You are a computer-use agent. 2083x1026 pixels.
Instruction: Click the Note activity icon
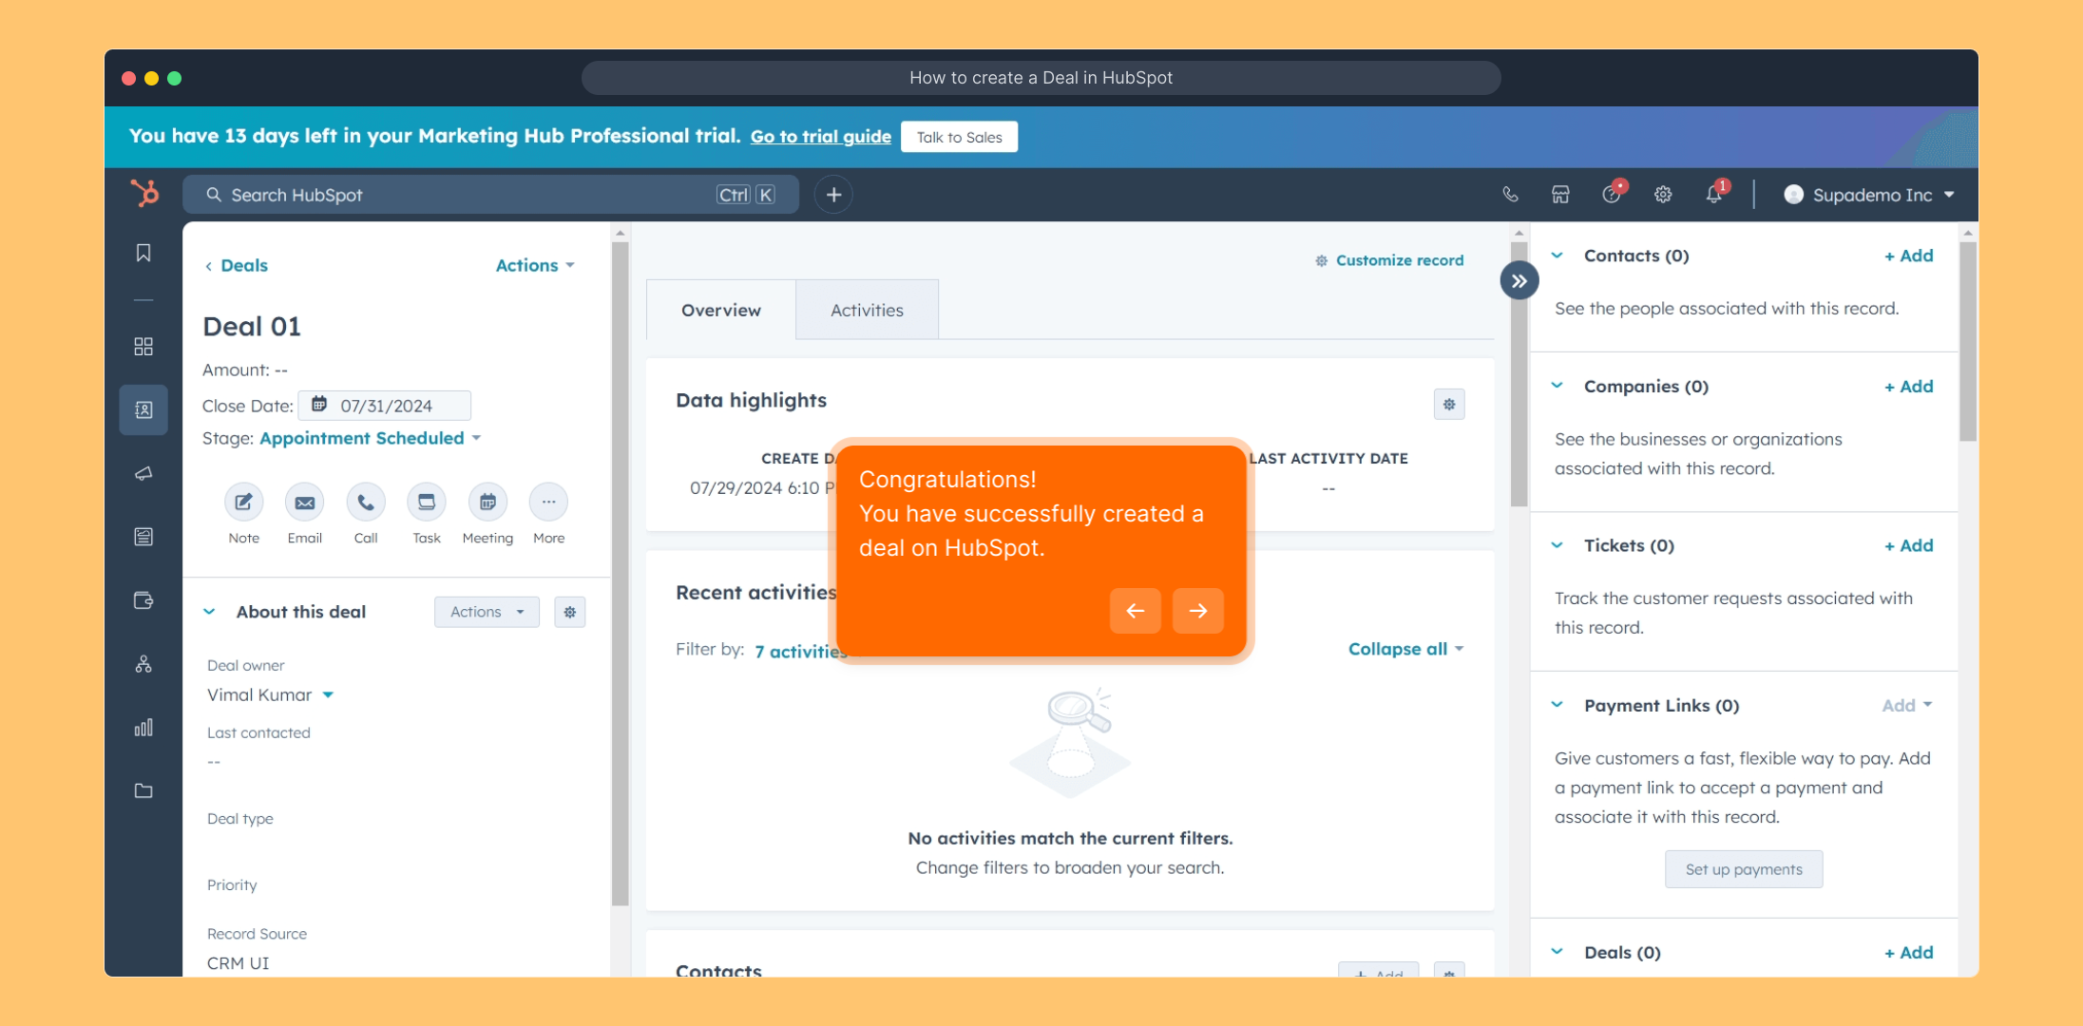pyautogui.click(x=243, y=502)
